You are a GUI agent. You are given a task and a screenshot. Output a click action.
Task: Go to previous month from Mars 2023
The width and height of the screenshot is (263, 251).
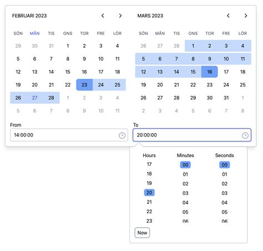pyautogui.click(x=228, y=16)
